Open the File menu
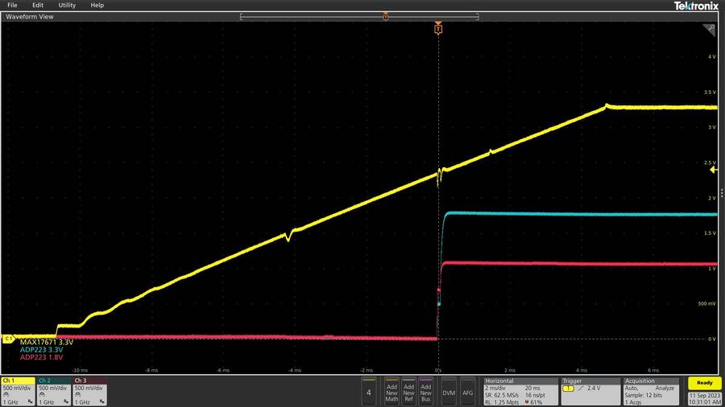Viewport: 725px width, 407px height. coord(12,5)
